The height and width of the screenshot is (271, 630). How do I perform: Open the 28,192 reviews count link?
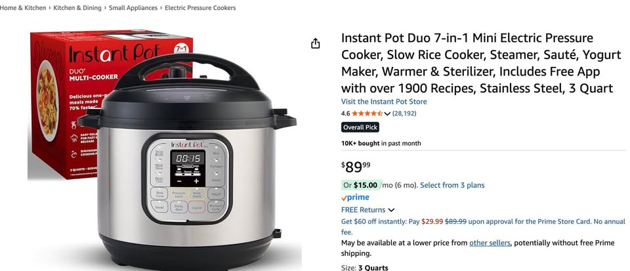[404, 114]
